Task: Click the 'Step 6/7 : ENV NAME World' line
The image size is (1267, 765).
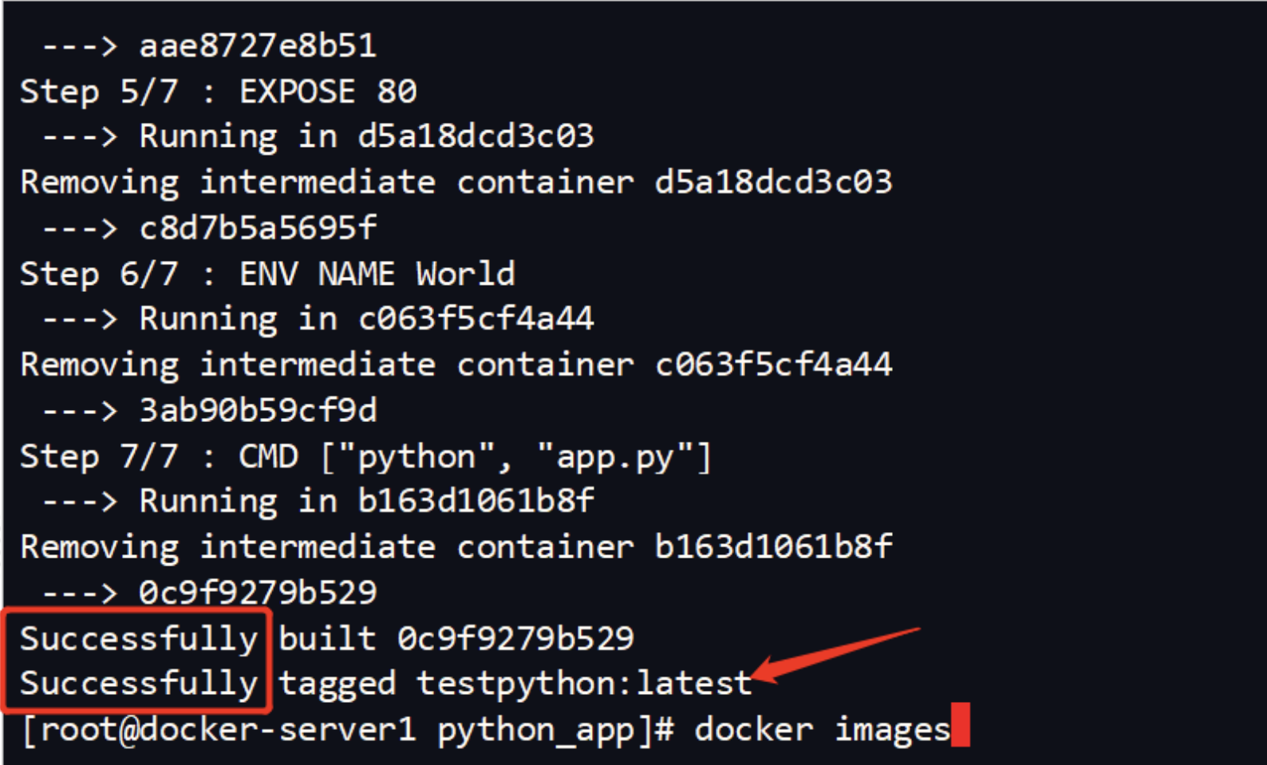Action: pyautogui.click(x=267, y=274)
